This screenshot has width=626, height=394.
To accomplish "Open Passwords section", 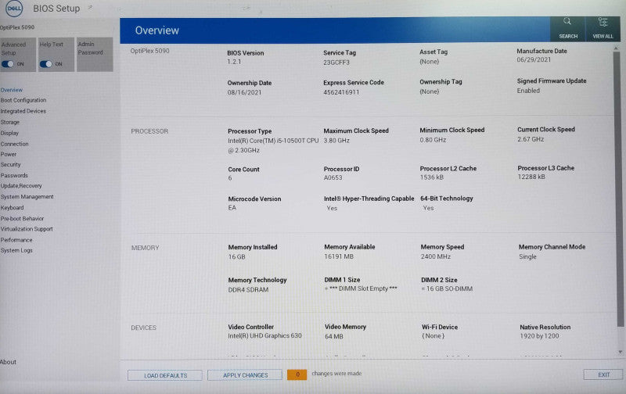I will [x=14, y=175].
